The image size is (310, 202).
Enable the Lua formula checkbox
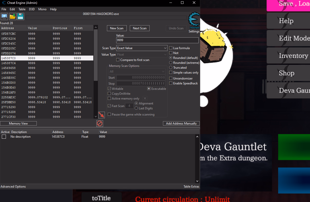pos(171,48)
